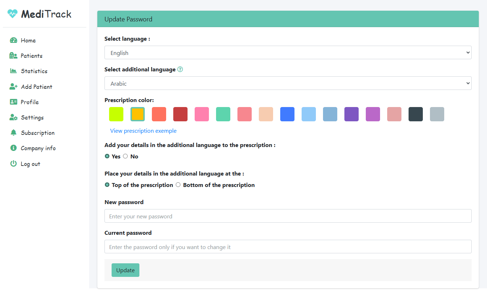Choose Bottom of the prescription option

pyautogui.click(x=178, y=185)
